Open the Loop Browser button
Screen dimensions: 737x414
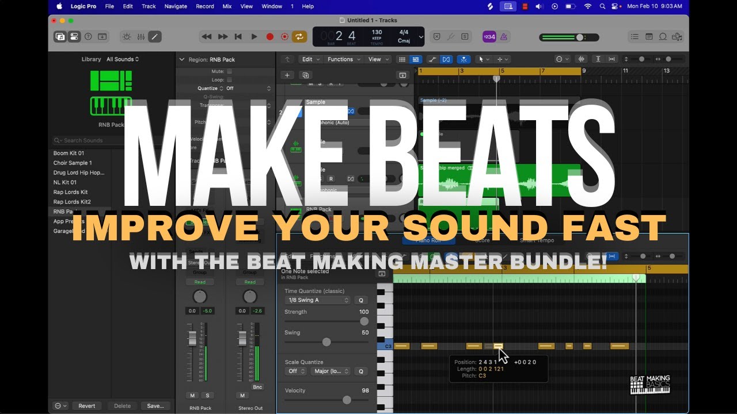(x=663, y=37)
